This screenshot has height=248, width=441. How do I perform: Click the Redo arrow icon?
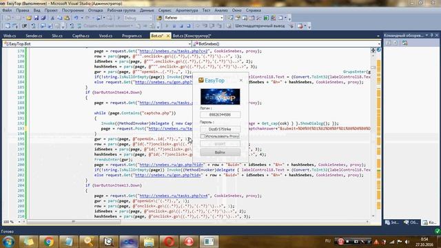[88, 18]
